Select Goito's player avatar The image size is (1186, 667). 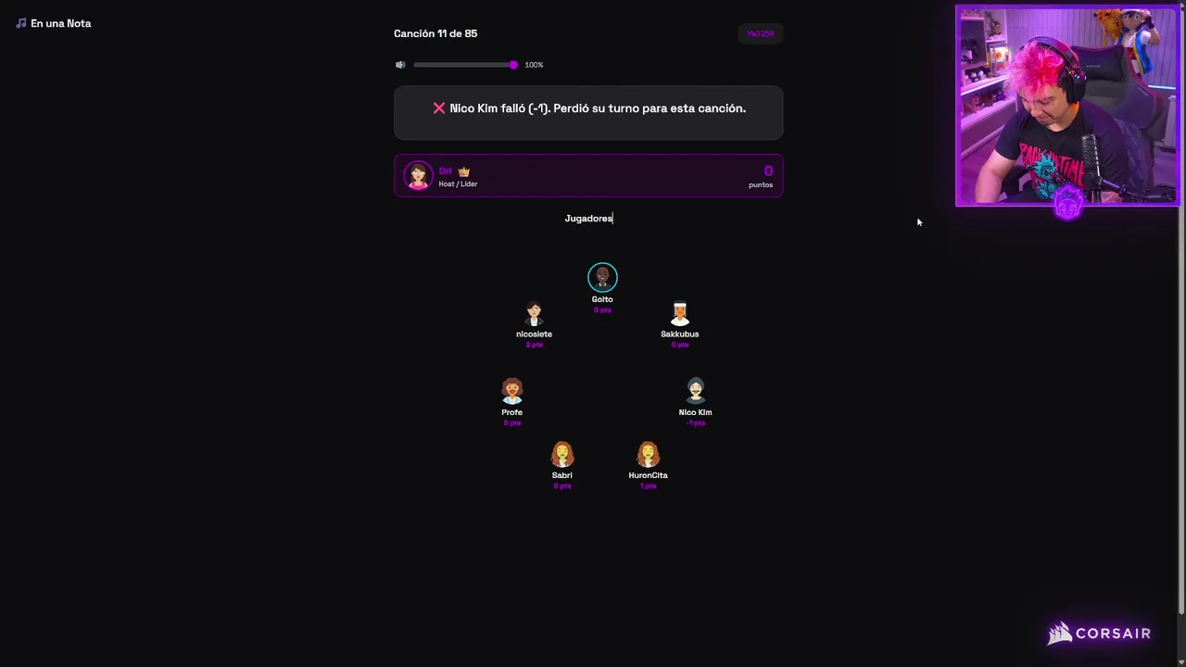point(602,277)
